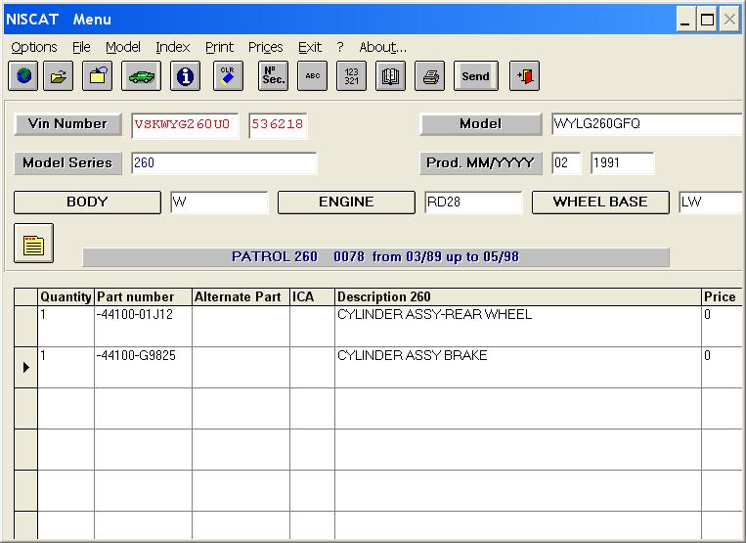Open the Exit menu
Viewport: 746px width, 543px height.
tap(310, 47)
